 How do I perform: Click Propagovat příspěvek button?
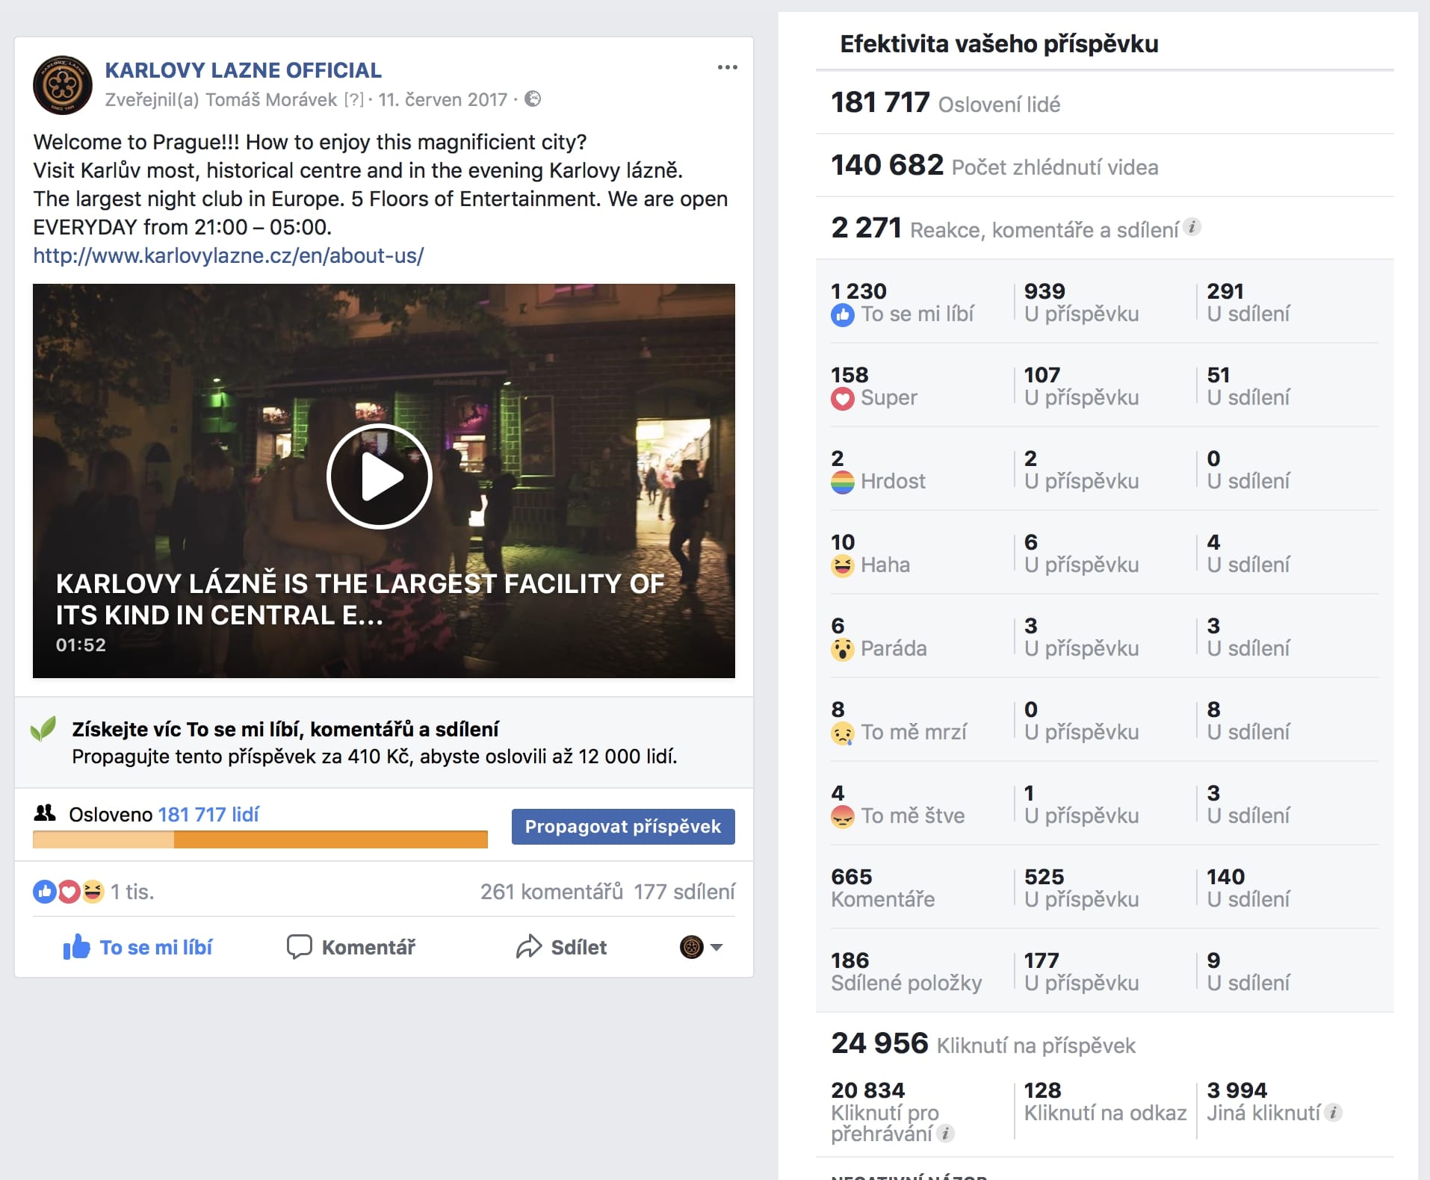click(623, 827)
